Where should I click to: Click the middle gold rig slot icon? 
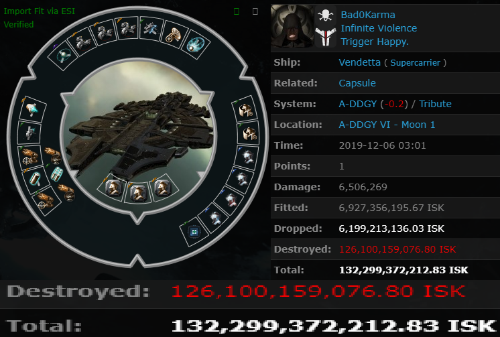tap(138, 193)
